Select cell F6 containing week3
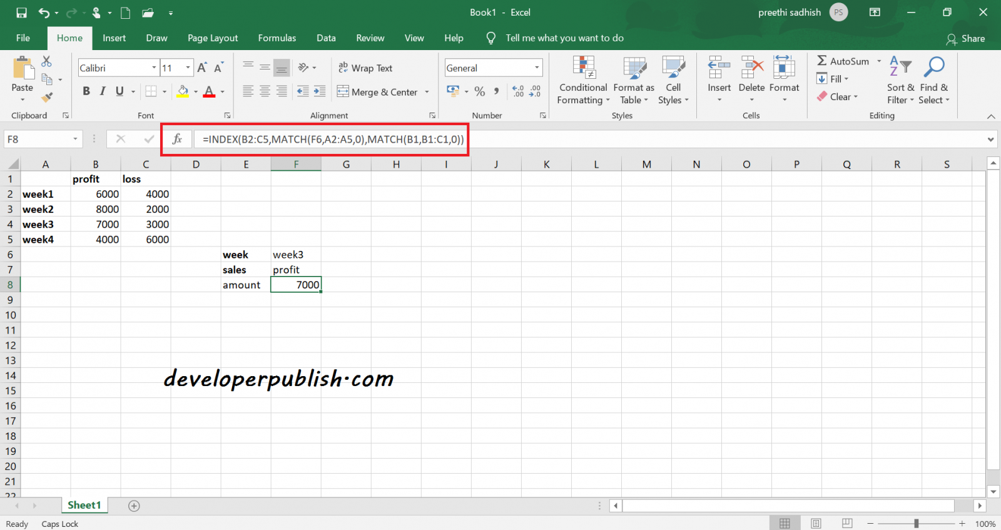Viewport: 1001px width, 530px height. coord(296,255)
